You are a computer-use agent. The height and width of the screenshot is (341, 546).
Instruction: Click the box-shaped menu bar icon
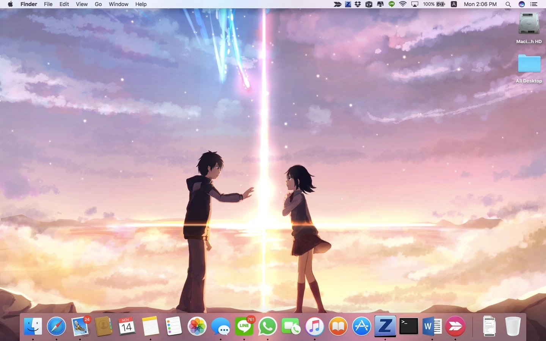tap(369, 4)
